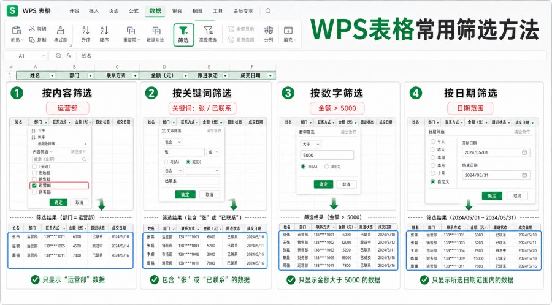The width and height of the screenshot is (552, 305).
Task: Expand the 颜色排序 submenu arrow
Action: click(x=85, y=144)
